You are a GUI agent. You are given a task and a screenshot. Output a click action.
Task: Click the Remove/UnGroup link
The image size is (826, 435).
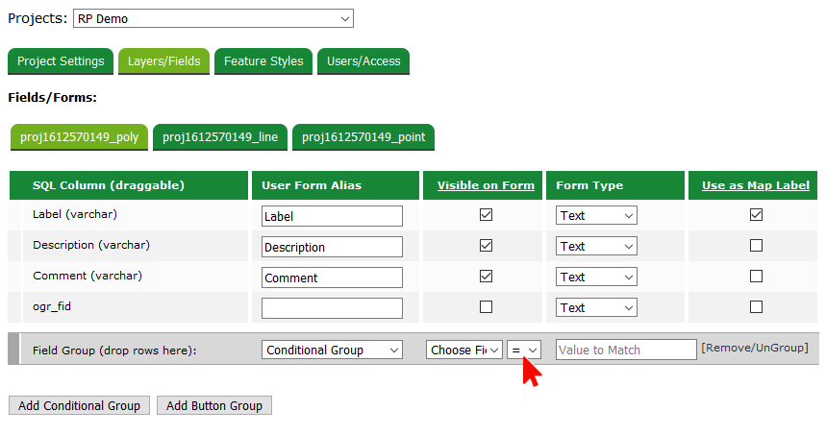[754, 348]
